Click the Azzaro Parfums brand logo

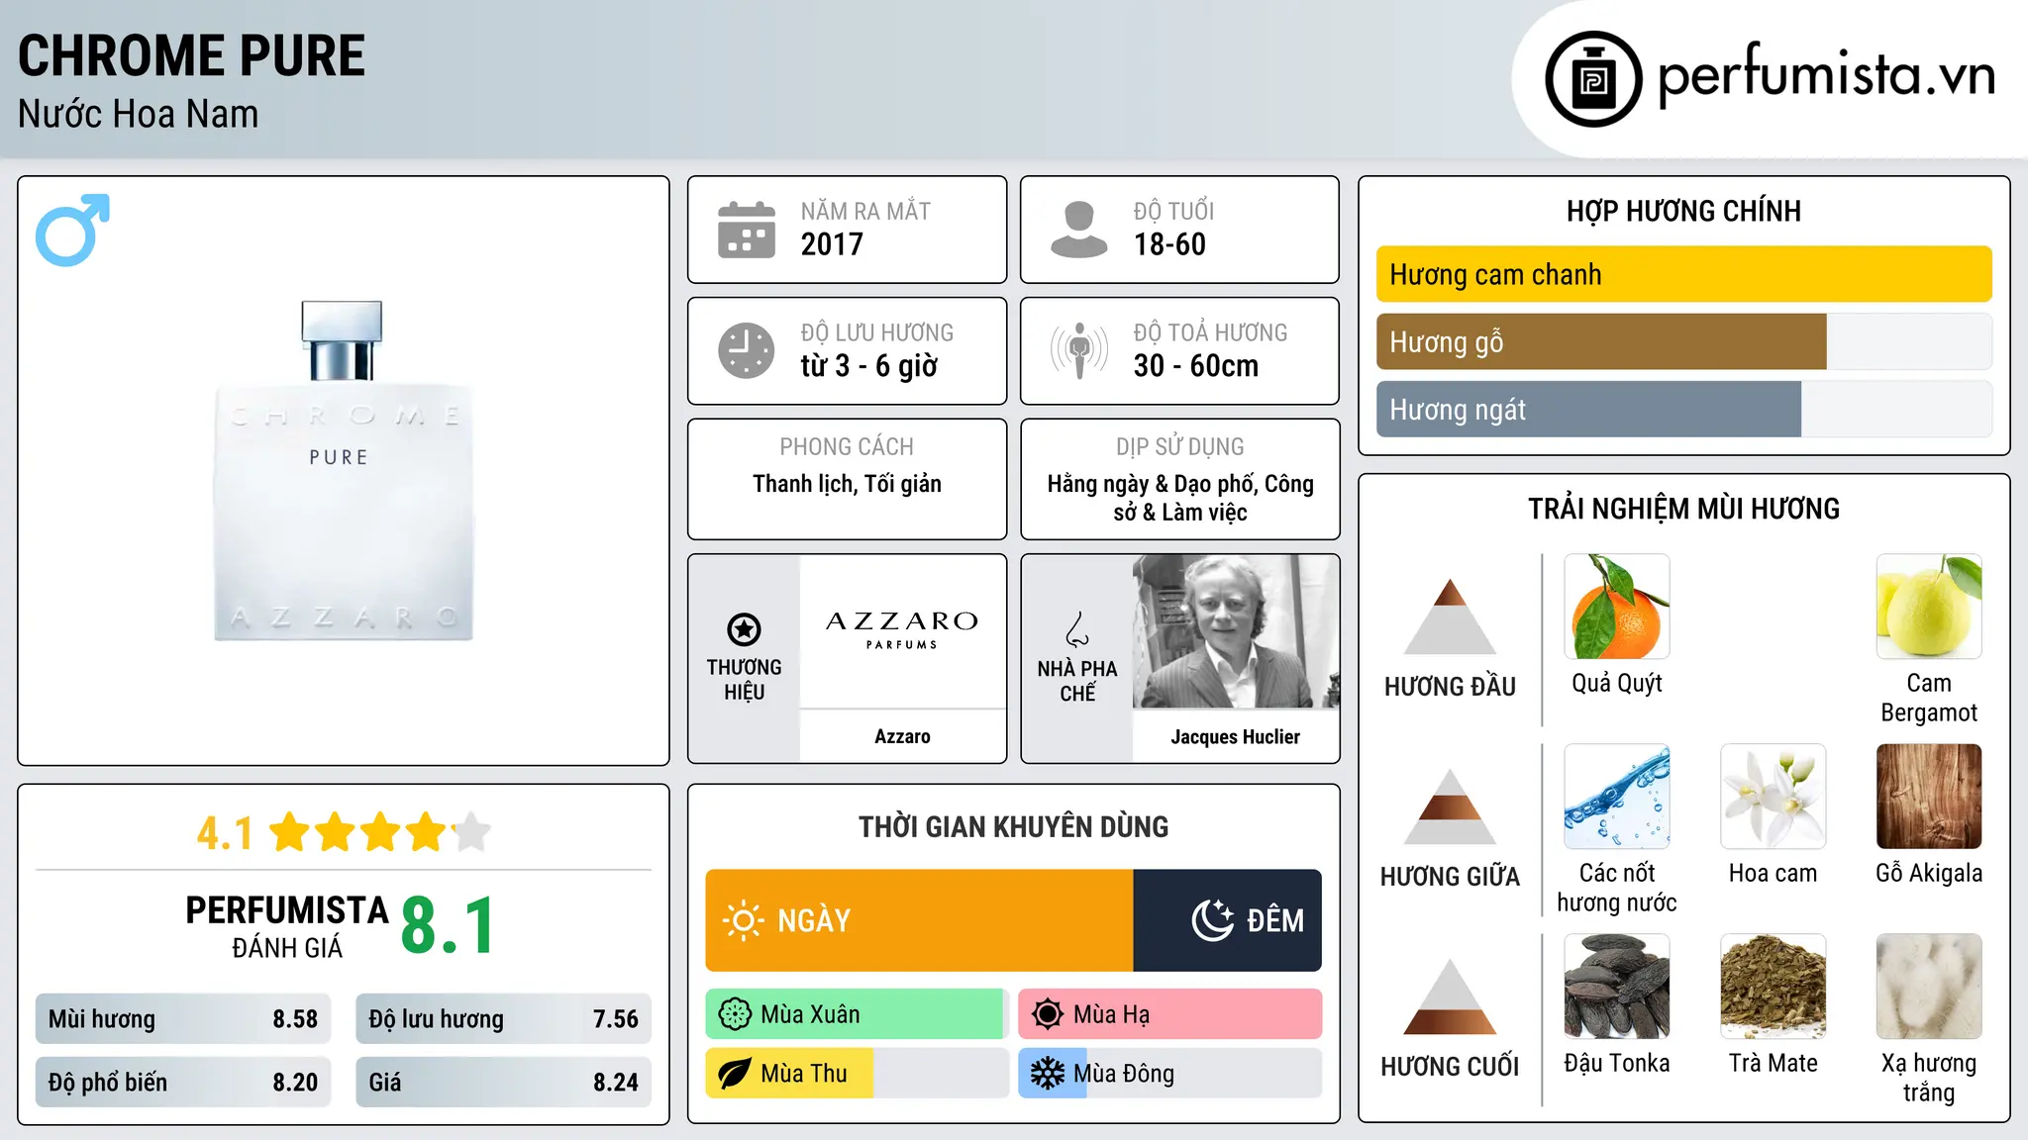(902, 631)
